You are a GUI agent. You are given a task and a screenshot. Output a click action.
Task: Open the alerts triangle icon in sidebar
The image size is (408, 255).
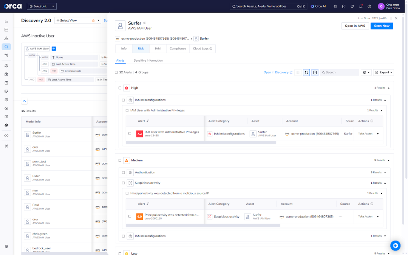click(6, 38)
